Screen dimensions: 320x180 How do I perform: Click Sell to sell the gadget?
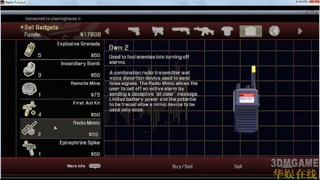coord(238,167)
